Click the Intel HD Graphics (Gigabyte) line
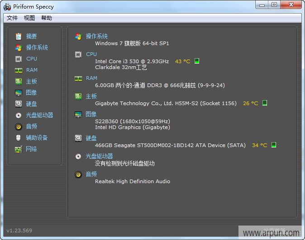The width and height of the screenshot is (305, 240). click(x=133, y=127)
